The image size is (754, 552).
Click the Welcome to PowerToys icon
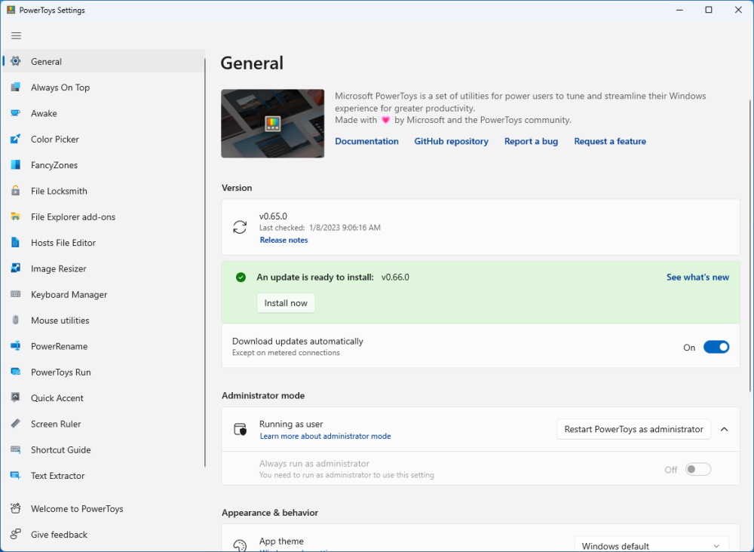[x=15, y=508]
